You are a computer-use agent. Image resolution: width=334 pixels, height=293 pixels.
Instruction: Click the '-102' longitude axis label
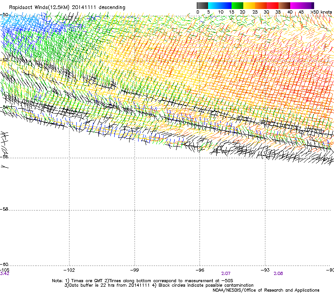click(x=69, y=270)
